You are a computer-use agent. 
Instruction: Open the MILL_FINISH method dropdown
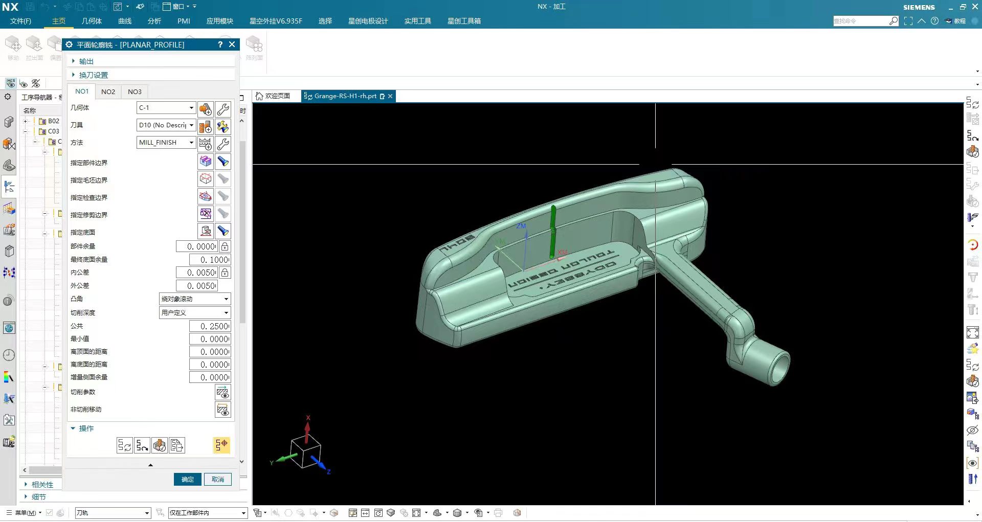pos(191,143)
